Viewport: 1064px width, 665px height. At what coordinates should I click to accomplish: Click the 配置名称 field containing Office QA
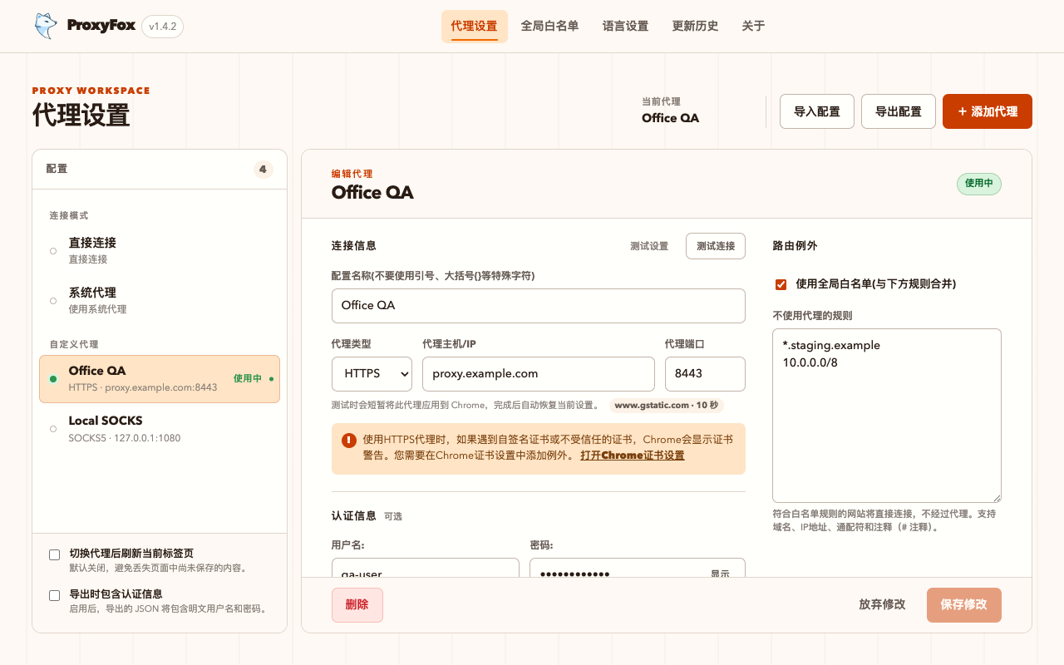[538, 306]
